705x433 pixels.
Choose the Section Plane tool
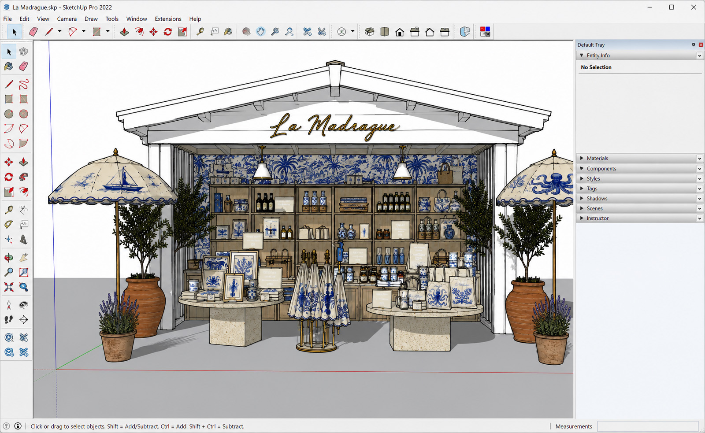pyautogui.click(x=23, y=320)
